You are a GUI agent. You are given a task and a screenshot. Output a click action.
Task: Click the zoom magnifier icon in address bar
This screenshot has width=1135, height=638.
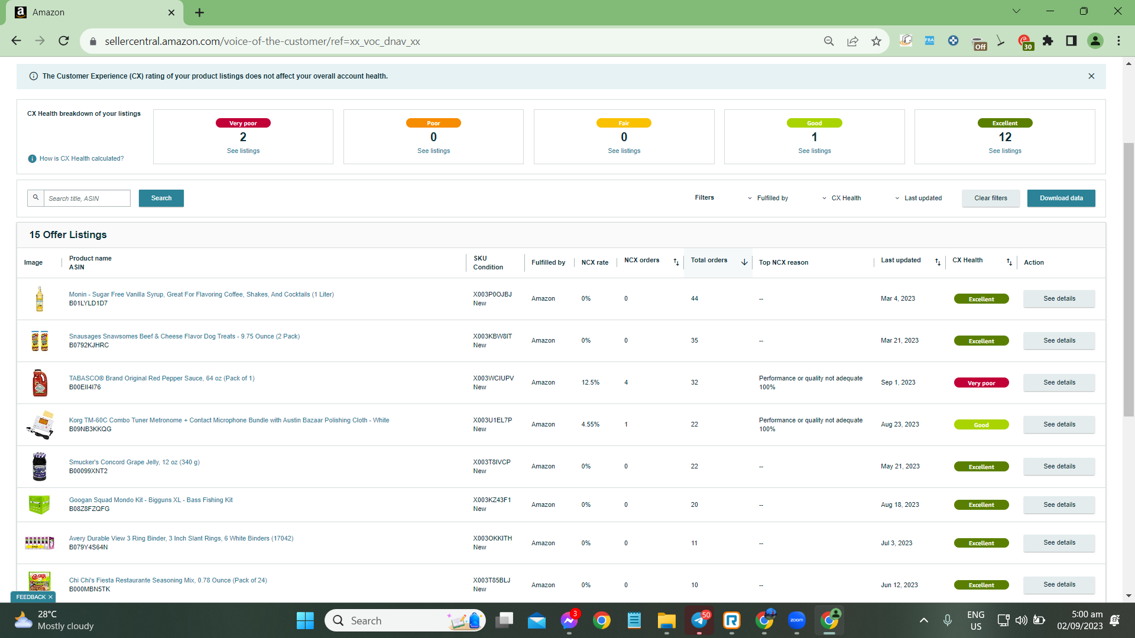pos(829,41)
